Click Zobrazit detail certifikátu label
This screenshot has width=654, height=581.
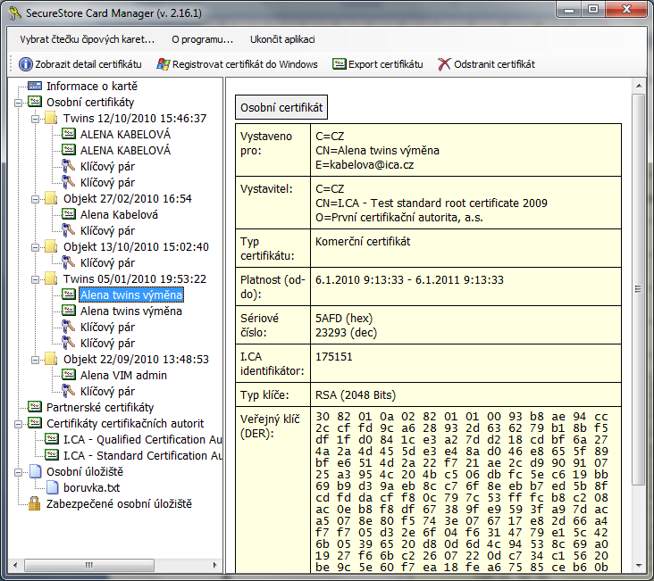click(88, 64)
